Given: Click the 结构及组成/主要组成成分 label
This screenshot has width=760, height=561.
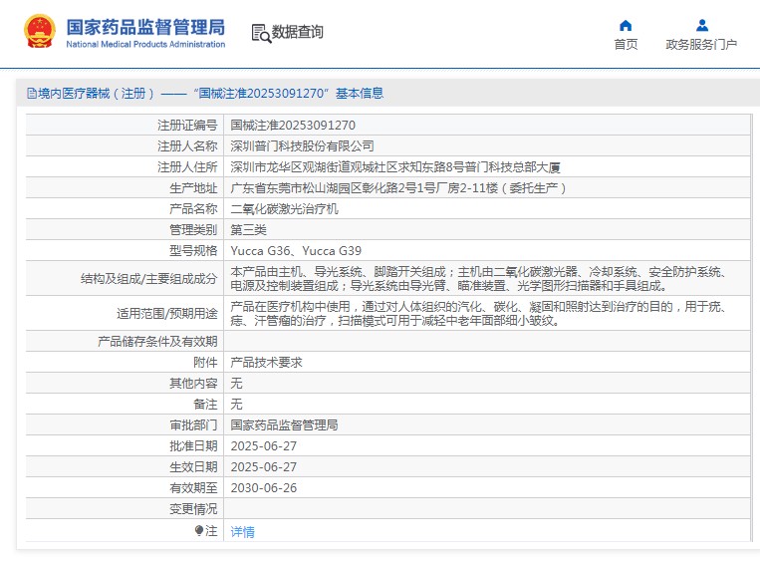Looking at the screenshot, I should coord(148,279).
